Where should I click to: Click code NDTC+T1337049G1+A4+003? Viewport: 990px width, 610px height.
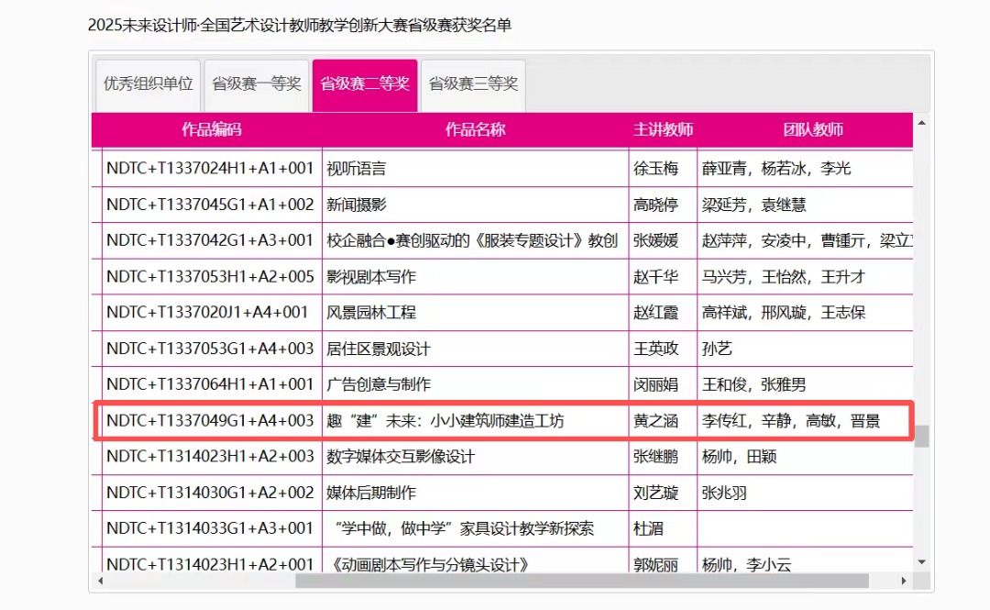coord(210,420)
